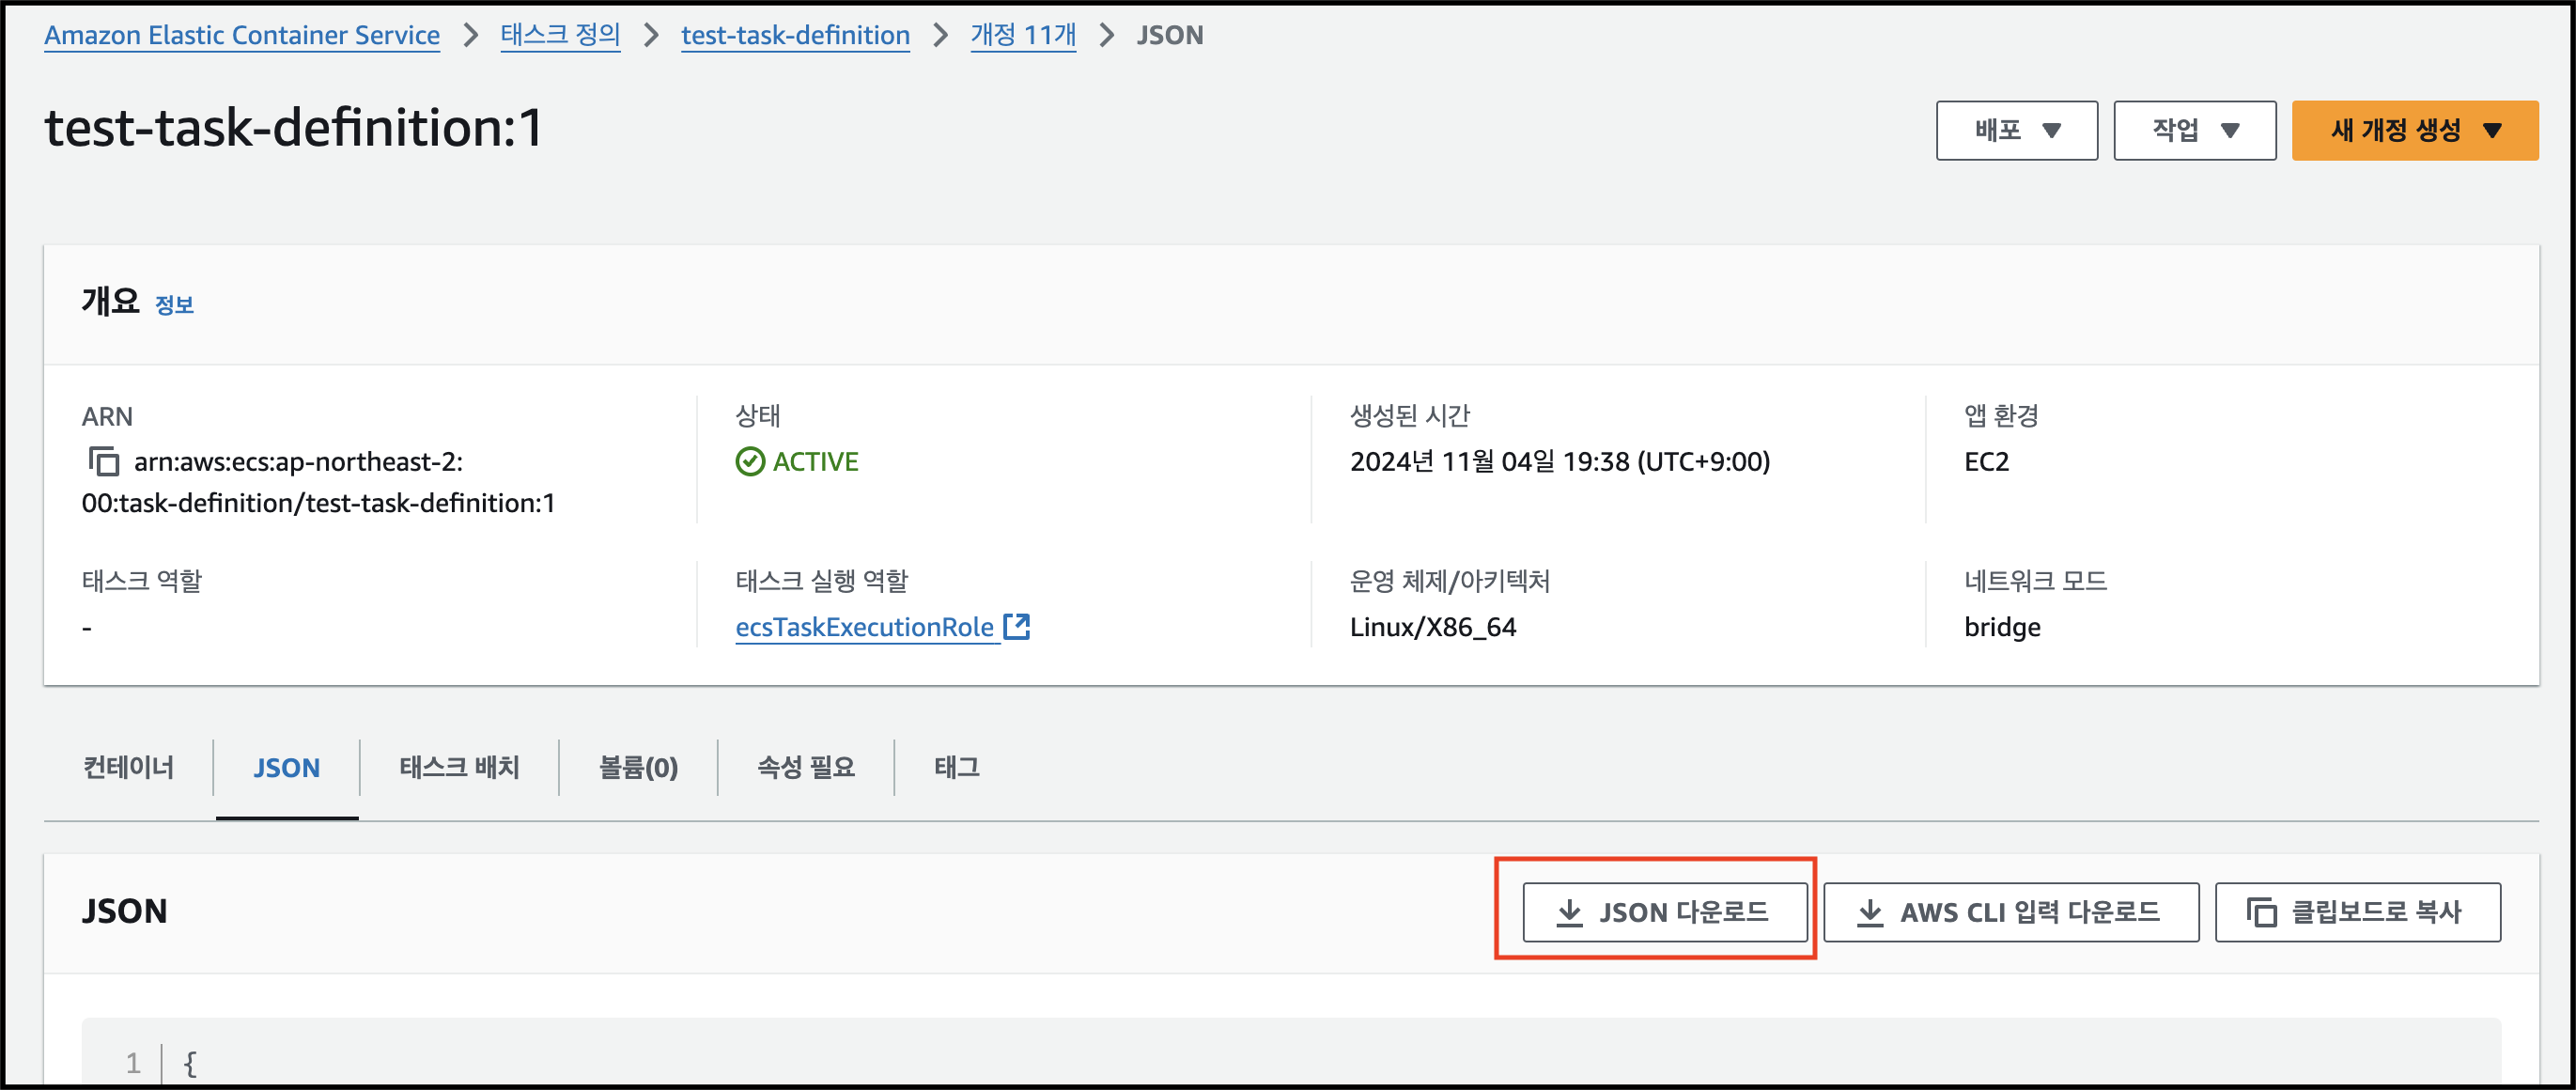
Task: Click the JSON 다운로드 button
Action: click(1665, 912)
